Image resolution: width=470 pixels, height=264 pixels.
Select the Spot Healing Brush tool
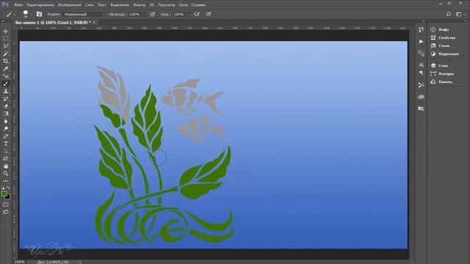point(6,76)
